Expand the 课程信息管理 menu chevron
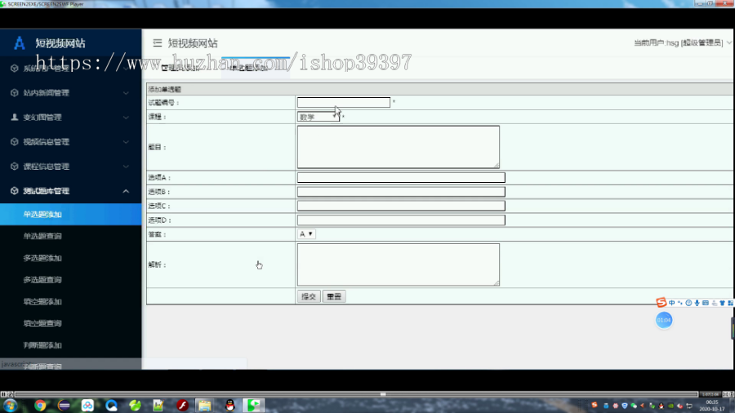Image resolution: width=735 pixels, height=413 pixels. tap(126, 167)
